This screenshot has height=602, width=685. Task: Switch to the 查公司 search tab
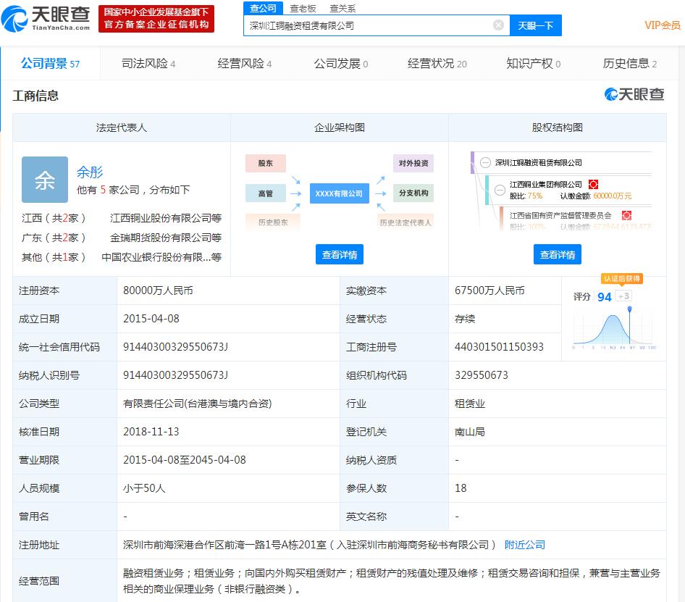(263, 8)
